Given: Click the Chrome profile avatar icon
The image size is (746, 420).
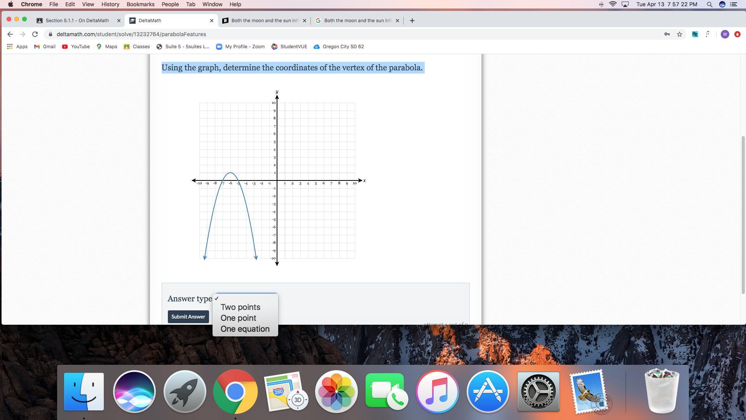Looking at the screenshot, I should tap(725, 34).
